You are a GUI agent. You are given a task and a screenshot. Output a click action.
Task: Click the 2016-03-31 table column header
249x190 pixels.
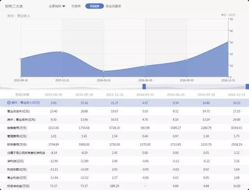(145, 95)
